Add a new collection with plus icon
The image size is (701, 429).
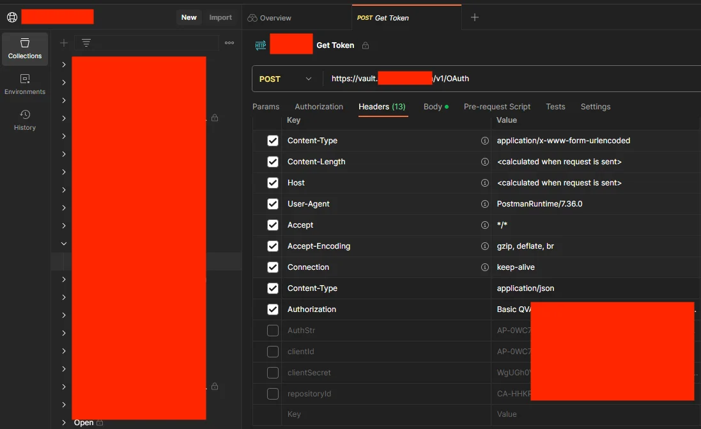click(64, 42)
